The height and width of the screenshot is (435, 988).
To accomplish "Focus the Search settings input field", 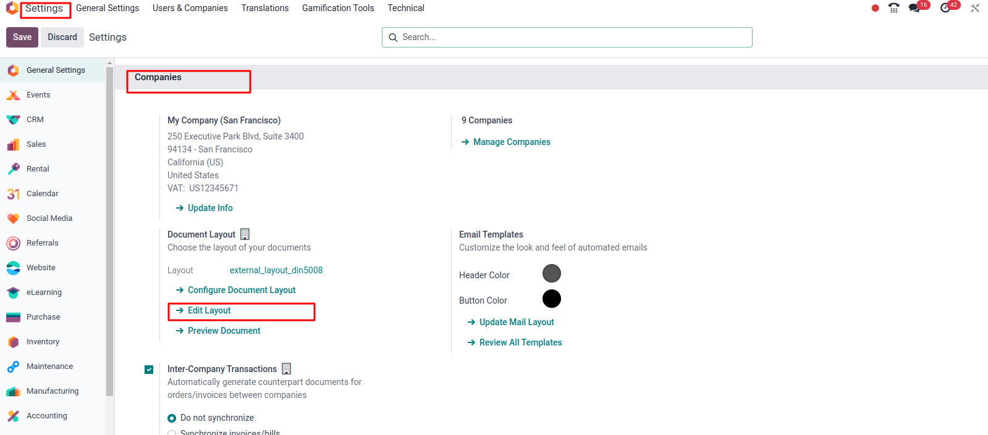I will pos(567,37).
